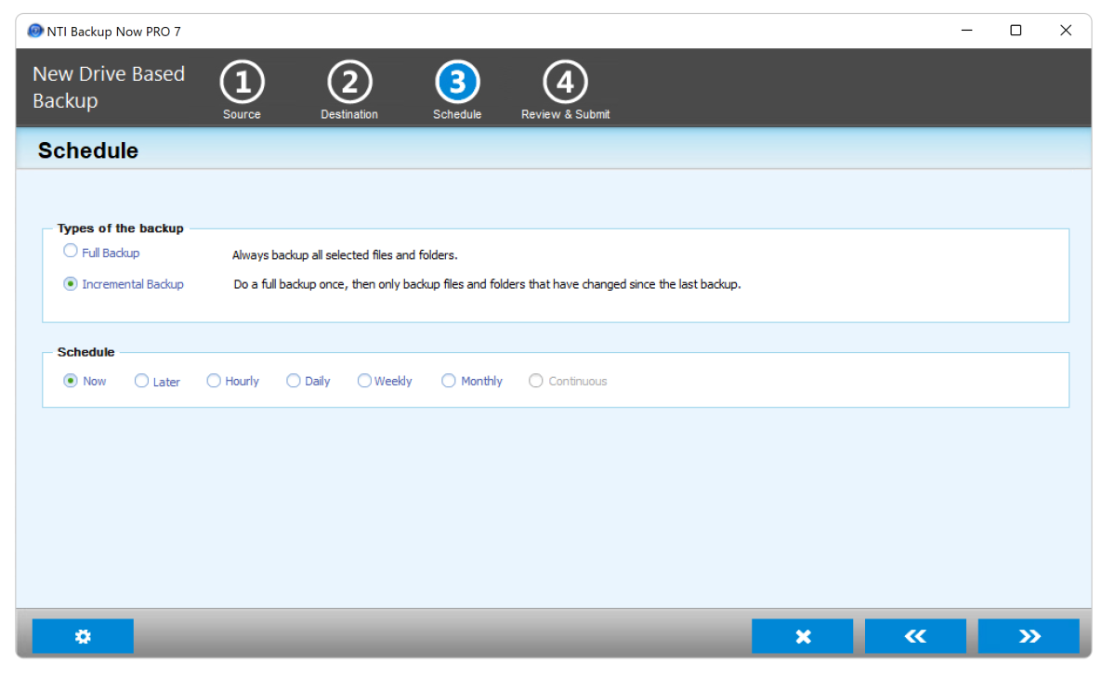Image resolution: width=1115 pixels, height=677 pixels.
Task: Enable the Monthly schedule option
Action: [x=449, y=381]
